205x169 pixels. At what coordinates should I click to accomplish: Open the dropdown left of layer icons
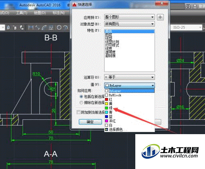(2, 27)
